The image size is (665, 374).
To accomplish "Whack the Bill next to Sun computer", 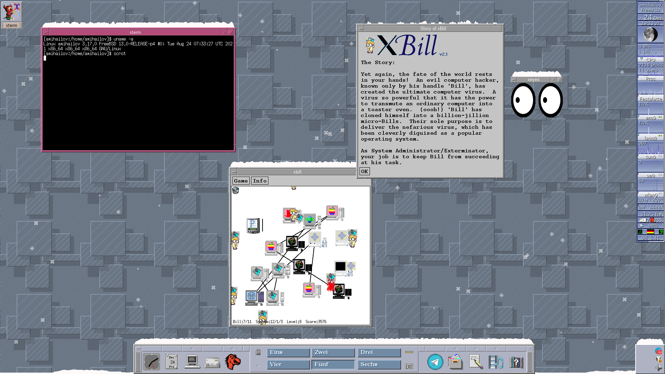I will [353, 238].
